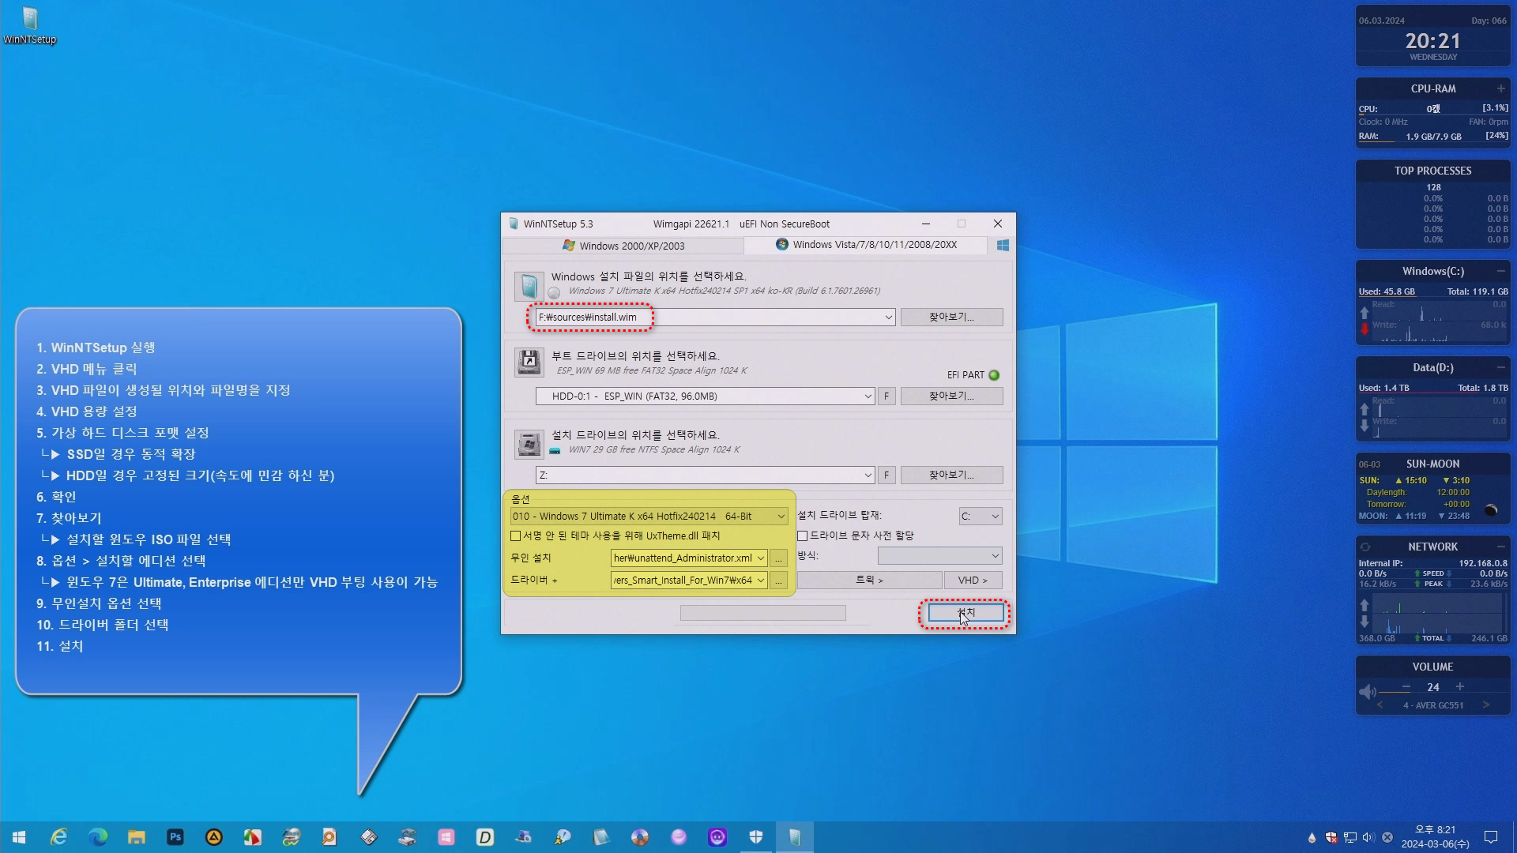This screenshot has width=1517, height=853.
Task: Browse driver folder with the ... button
Action: (x=778, y=581)
